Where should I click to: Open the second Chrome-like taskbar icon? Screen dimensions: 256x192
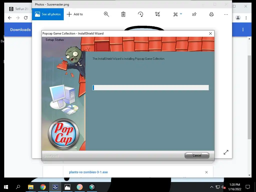click(80, 187)
